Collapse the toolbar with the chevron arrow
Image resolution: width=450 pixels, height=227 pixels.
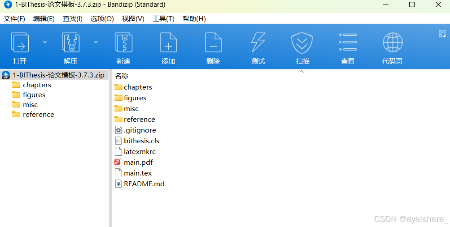(301, 72)
